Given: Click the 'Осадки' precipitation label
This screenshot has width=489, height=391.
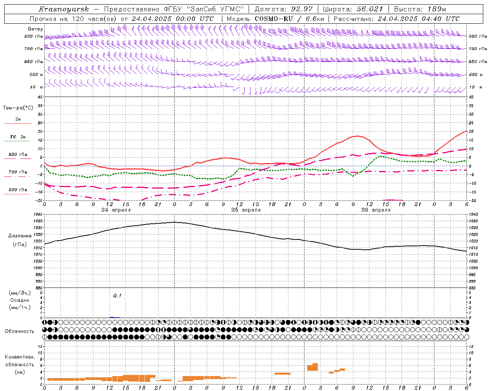Looking at the screenshot, I should point(20,300).
